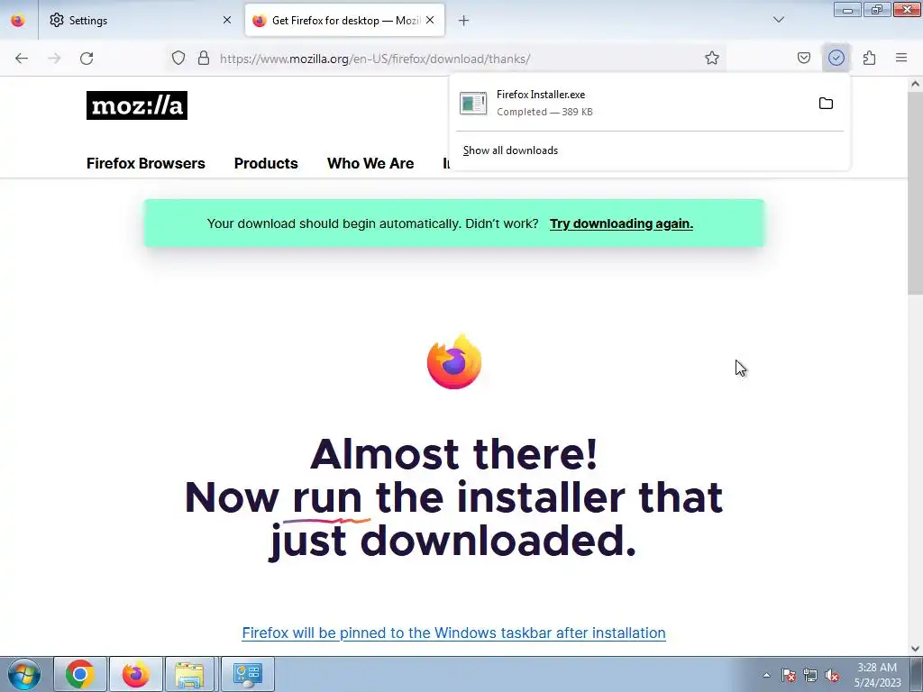This screenshot has height=692, width=923.
Task: Open the Firefox Browsers menu
Action: click(145, 164)
